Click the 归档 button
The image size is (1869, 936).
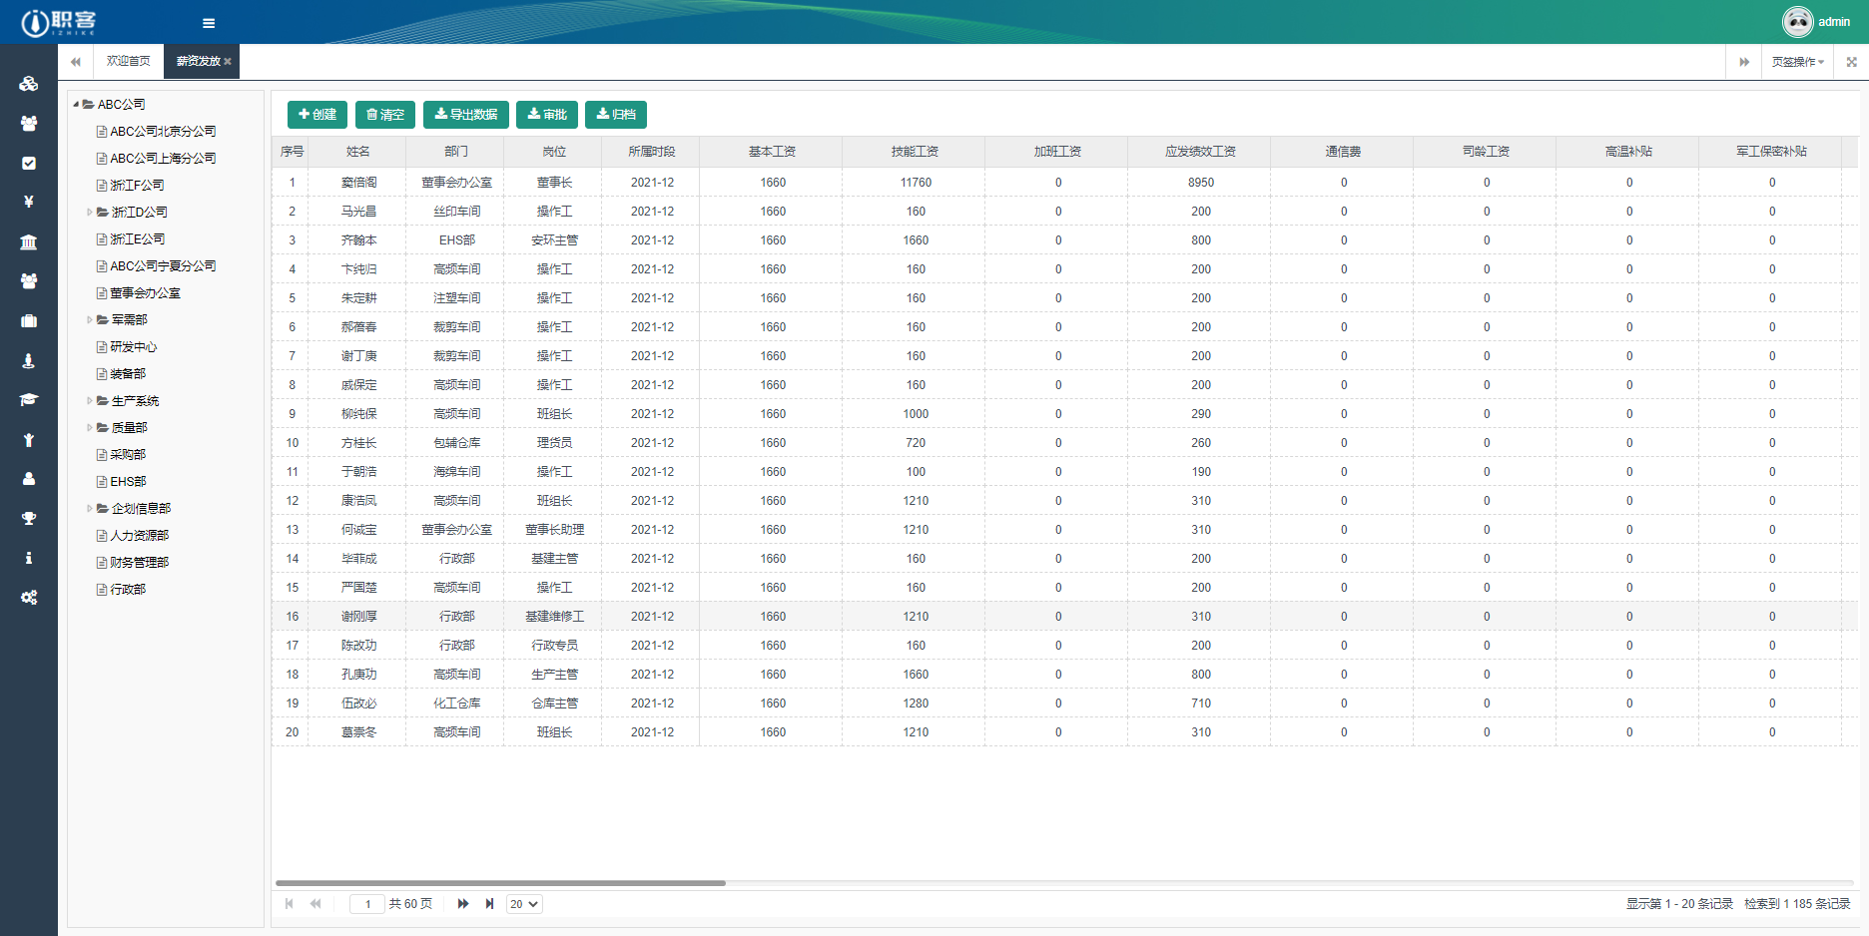[616, 115]
